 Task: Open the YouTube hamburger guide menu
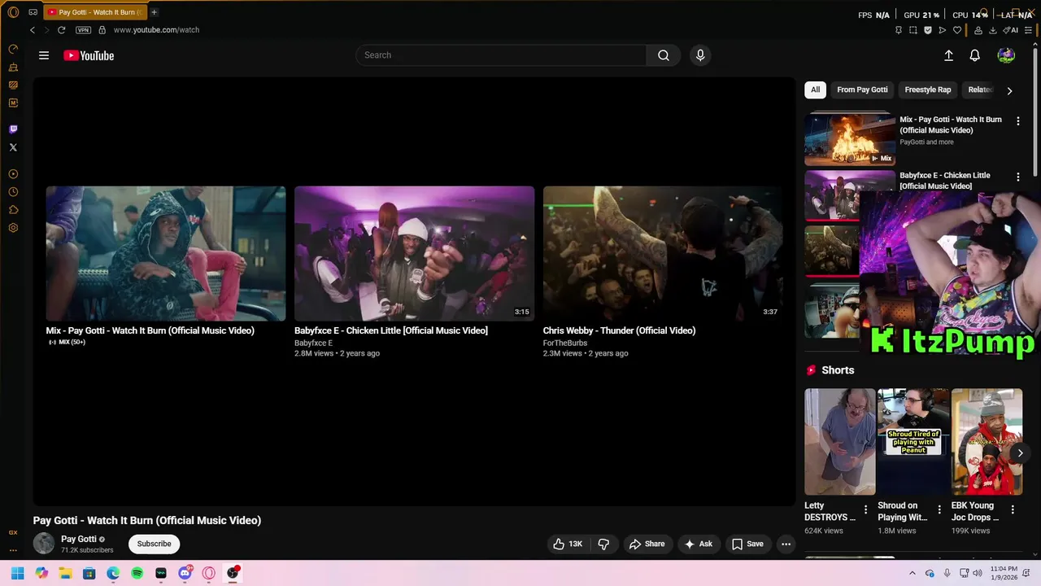pyautogui.click(x=44, y=55)
